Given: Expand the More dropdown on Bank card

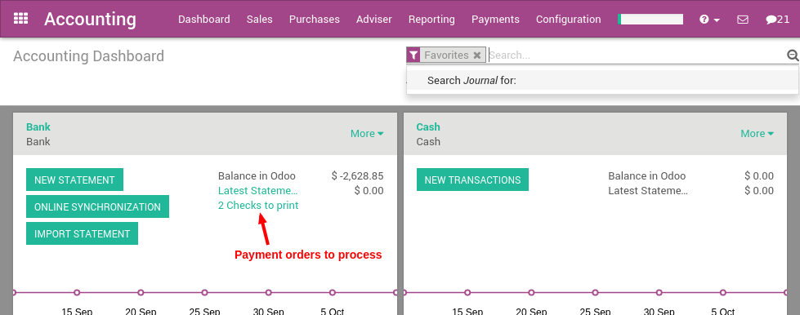Looking at the screenshot, I should coord(367,134).
